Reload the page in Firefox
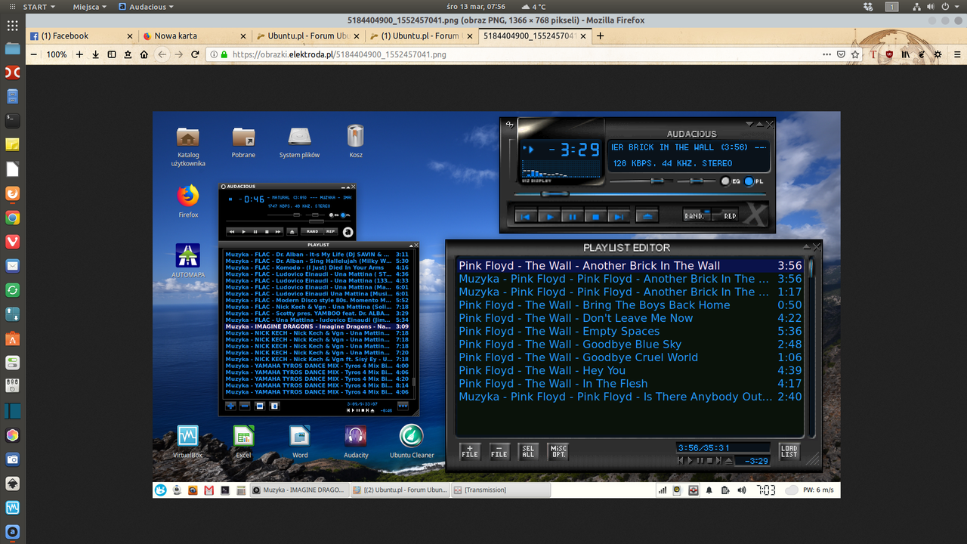Image resolution: width=967 pixels, height=544 pixels. (196, 54)
